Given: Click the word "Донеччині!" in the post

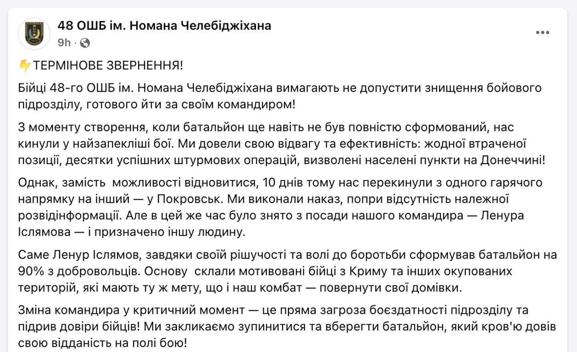Looking at the screenshot, I should click(513, 160).
